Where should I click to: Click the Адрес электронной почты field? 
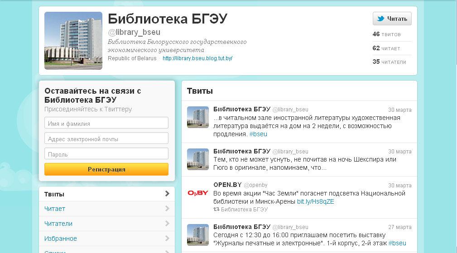[x=106, y=138]
